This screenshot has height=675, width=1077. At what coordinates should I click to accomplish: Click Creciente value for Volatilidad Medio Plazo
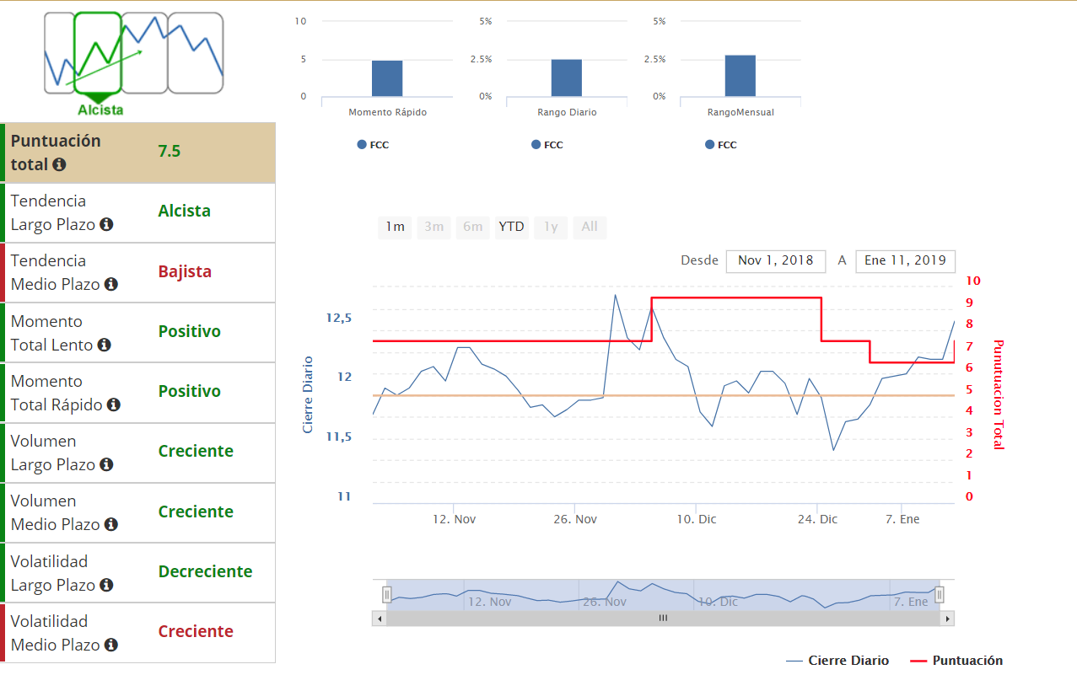(196, 632)
